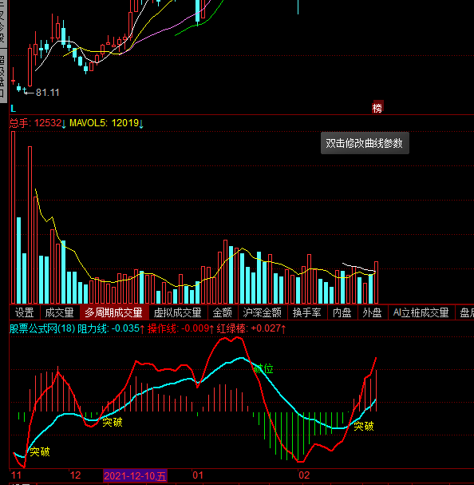Click the 榜 badge icon
The height and width of the screenshot is (485, 474).
point(377,107)
